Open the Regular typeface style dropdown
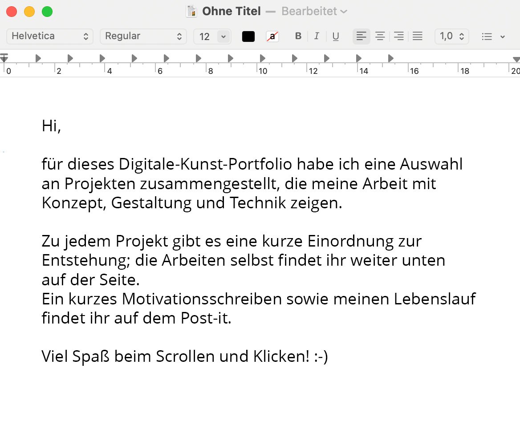Image resolution: width=520 pixels, height=421 pixels. [143, 36]
